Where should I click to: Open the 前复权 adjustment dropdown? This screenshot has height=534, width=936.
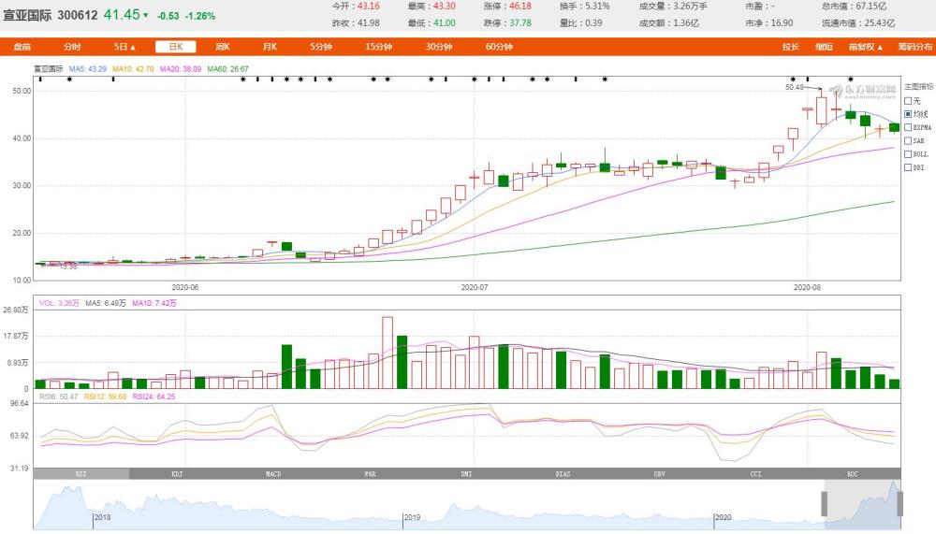click(866, 47)
